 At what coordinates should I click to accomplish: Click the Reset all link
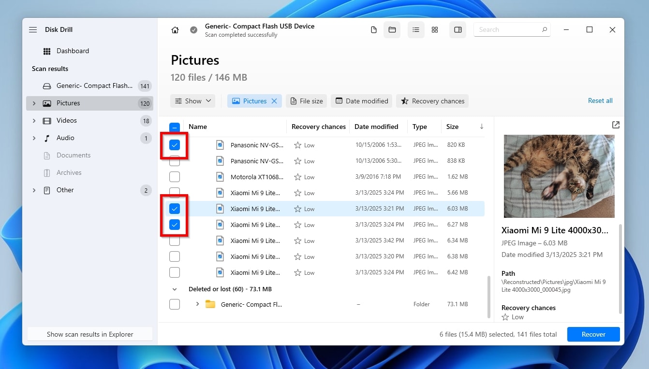(600, 100)
